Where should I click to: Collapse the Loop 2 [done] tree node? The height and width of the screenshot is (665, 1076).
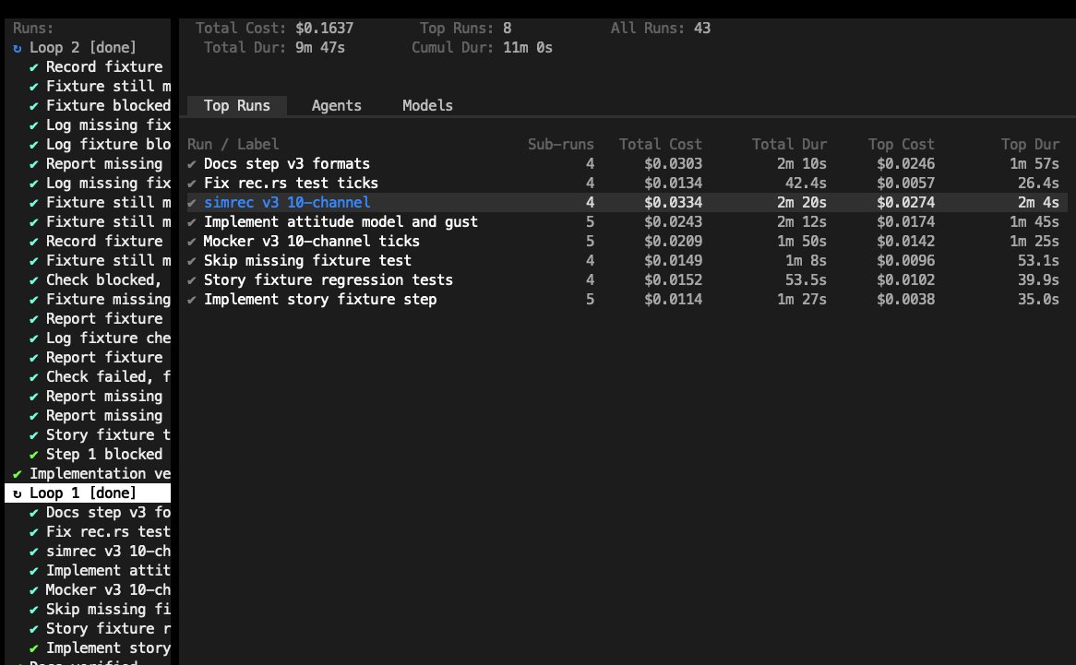pos(88,47)
